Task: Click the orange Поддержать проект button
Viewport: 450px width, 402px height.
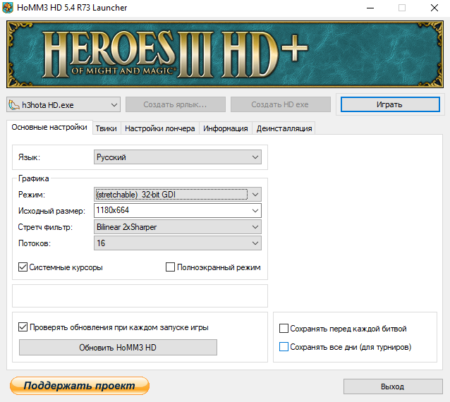Action: click(x=79, y=386)
